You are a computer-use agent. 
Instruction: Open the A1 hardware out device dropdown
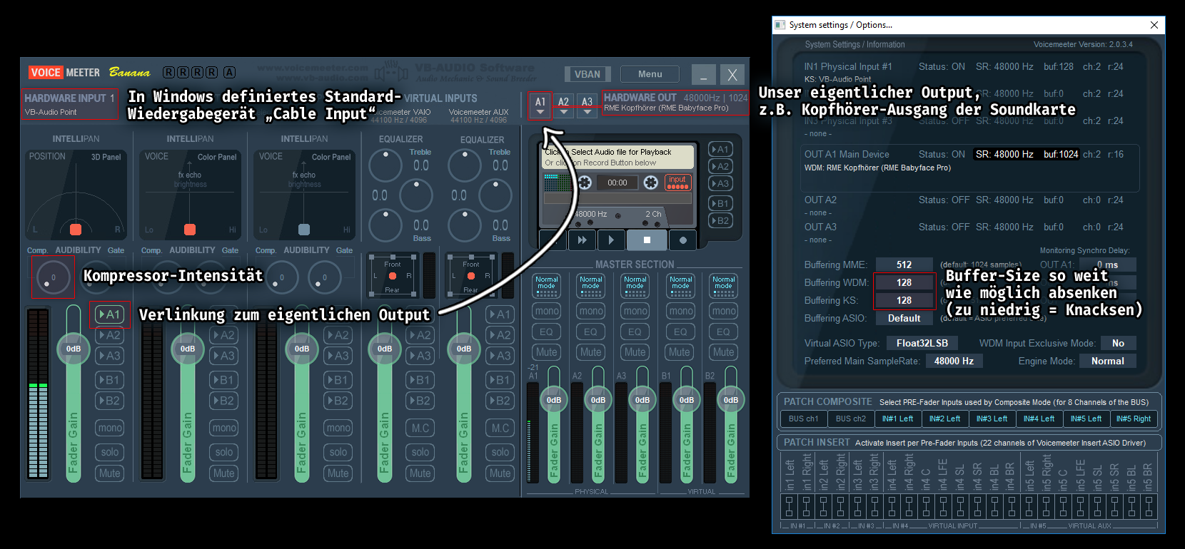coord(540,106)
